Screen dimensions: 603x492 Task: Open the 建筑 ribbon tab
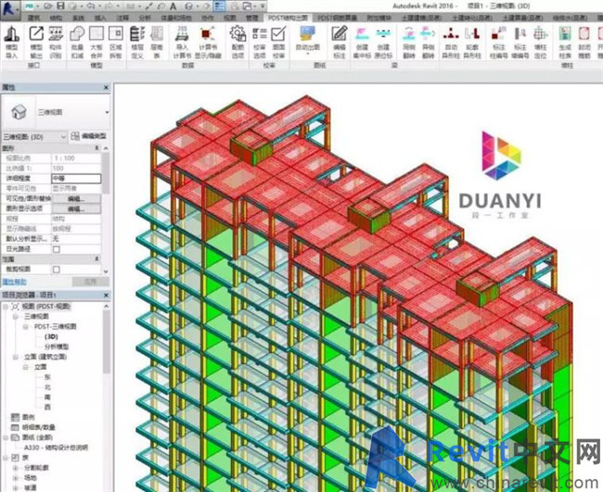[34, 18]
